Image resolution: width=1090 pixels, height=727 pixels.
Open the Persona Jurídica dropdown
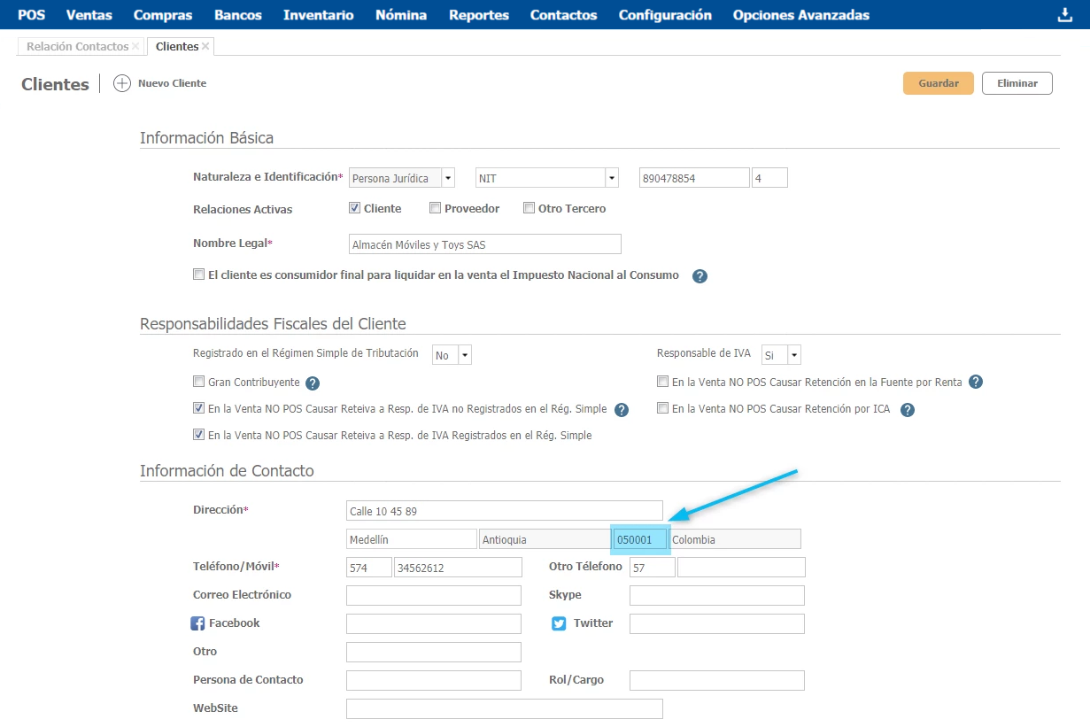pos(448,178)
